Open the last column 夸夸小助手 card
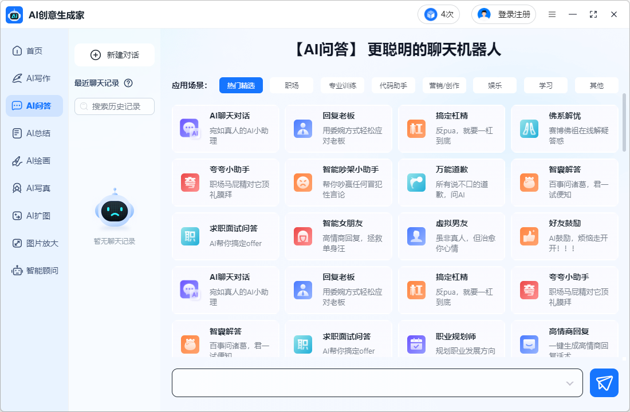 [565, 290]
